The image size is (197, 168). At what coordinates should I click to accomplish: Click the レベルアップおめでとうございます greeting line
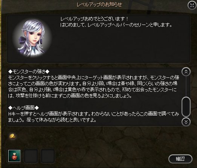(x=94, y=19)
